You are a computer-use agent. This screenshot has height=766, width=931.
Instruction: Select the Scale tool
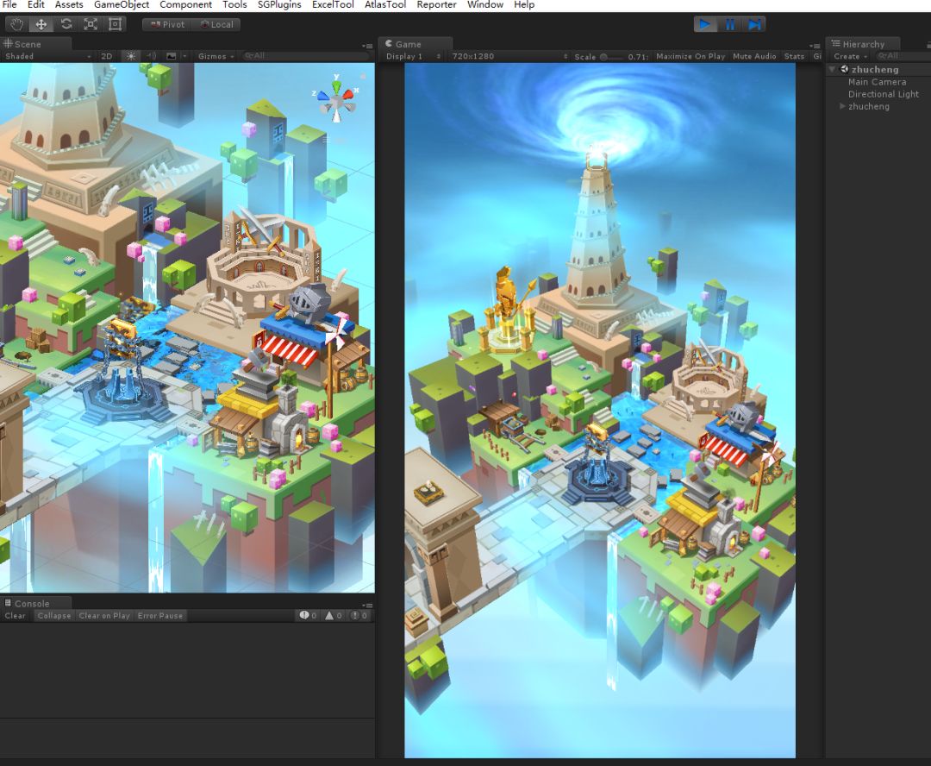pyautogui.click(x=91, y=24)
